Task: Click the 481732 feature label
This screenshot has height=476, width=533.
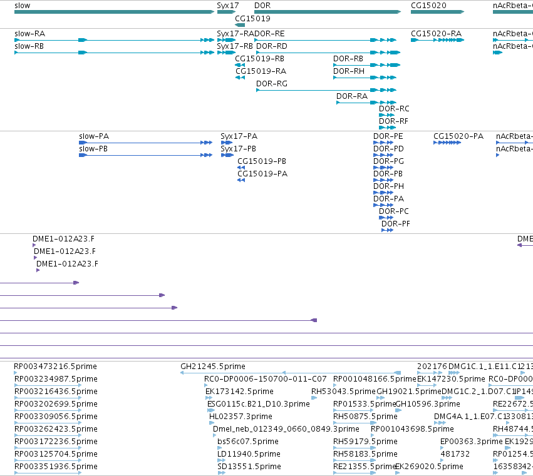Action: [x=455, y=454]
